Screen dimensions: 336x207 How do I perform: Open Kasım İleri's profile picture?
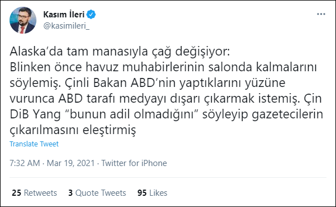23,20
